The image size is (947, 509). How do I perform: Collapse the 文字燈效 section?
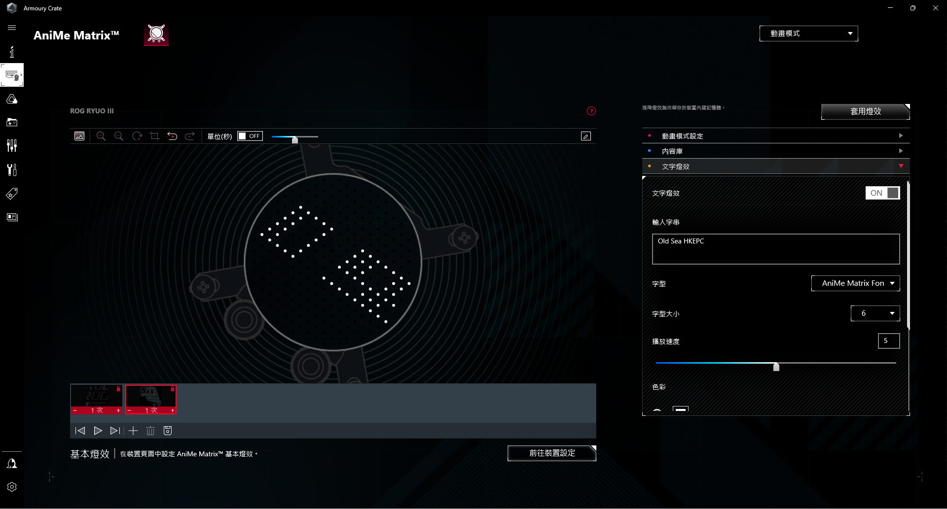click(x=776, y=166)
